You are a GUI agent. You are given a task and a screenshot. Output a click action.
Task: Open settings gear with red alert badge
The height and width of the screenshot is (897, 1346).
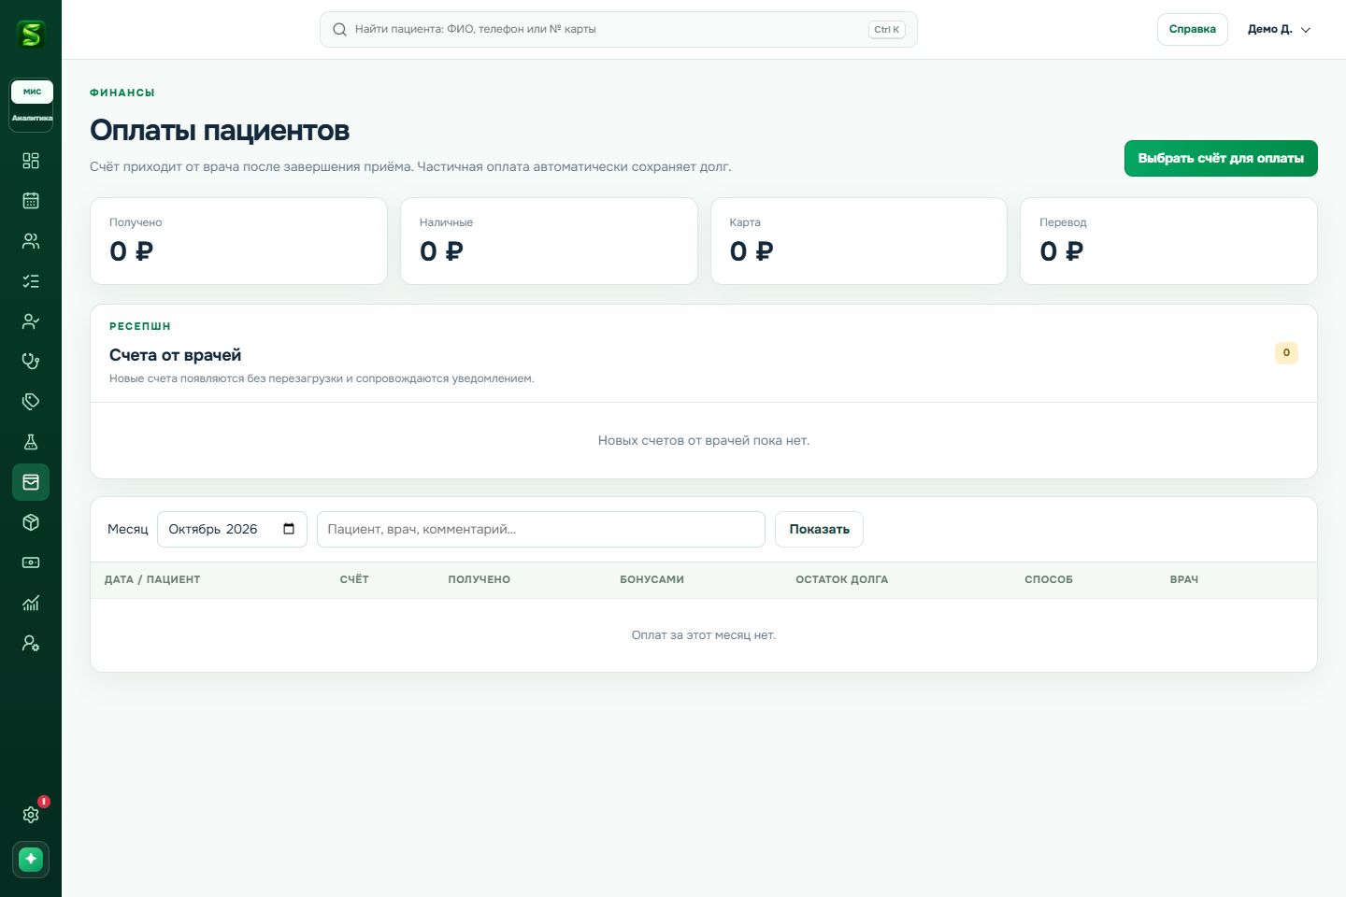pyautogui.click(x=31, y=815)
